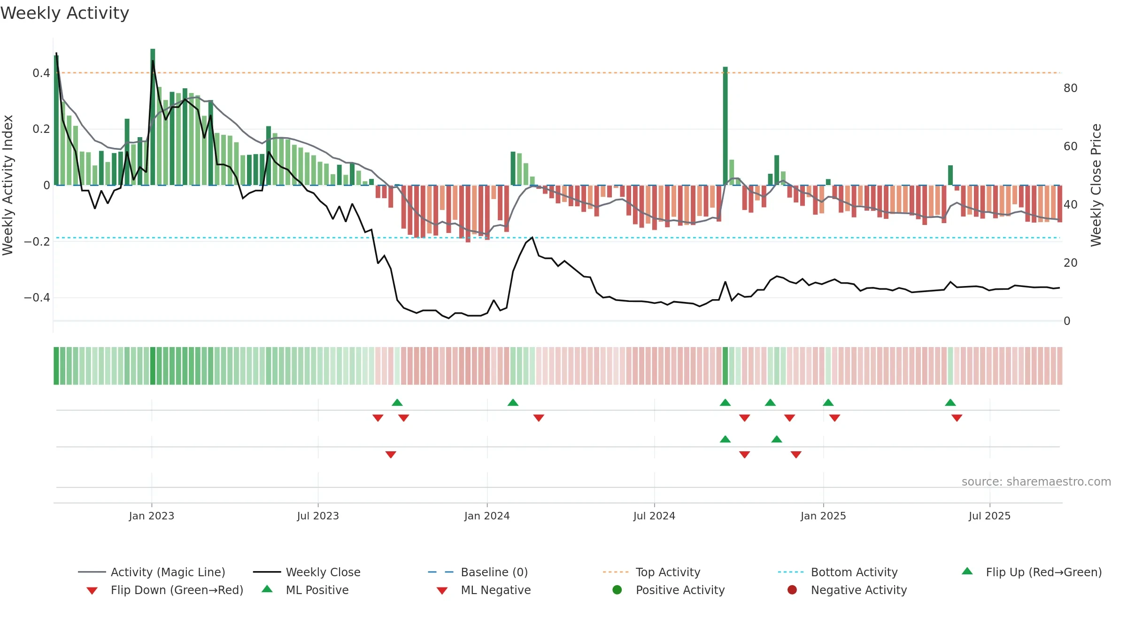Click the 80 close price tick label
Screen dimensions: 1127x634
pyautogui.click(x=1071, y=88)
